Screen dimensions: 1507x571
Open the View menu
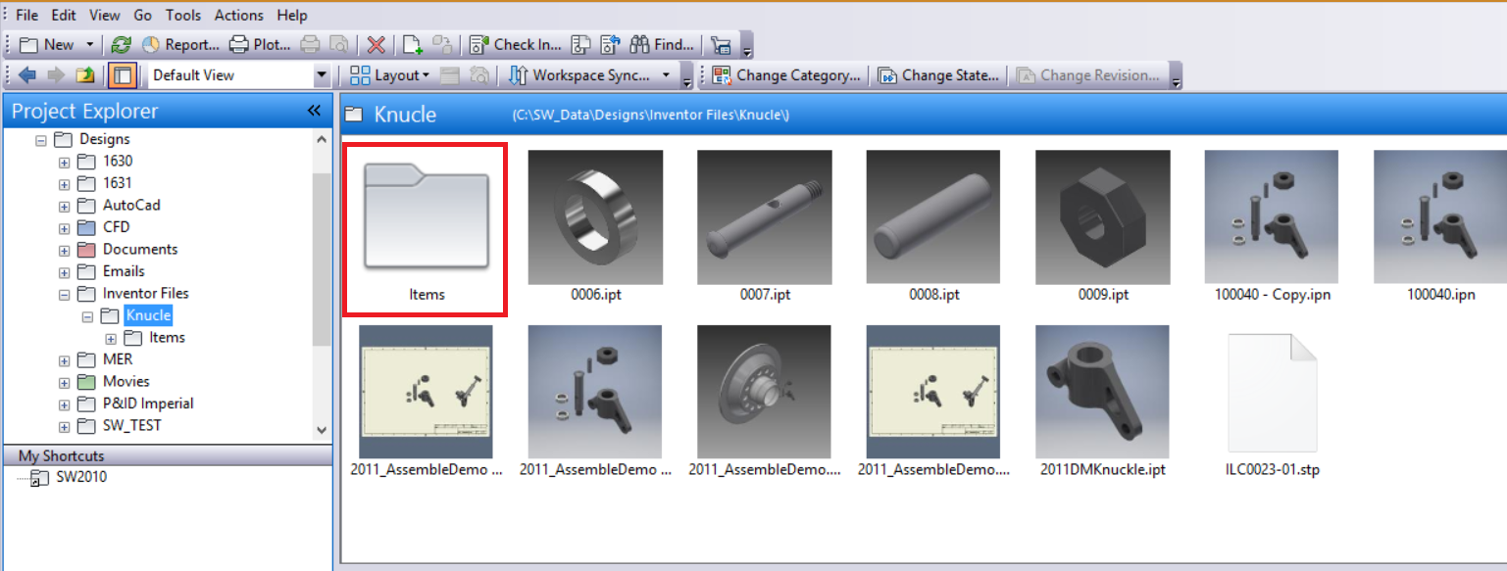tap(104, 15)
